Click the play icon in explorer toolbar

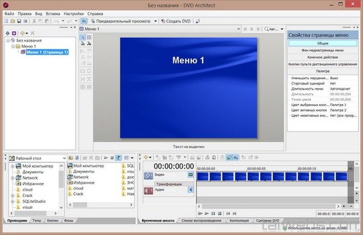click(105, 157)
